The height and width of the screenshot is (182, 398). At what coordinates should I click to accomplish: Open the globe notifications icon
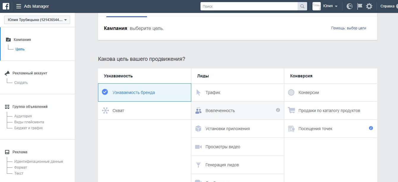tap(350, 6)
